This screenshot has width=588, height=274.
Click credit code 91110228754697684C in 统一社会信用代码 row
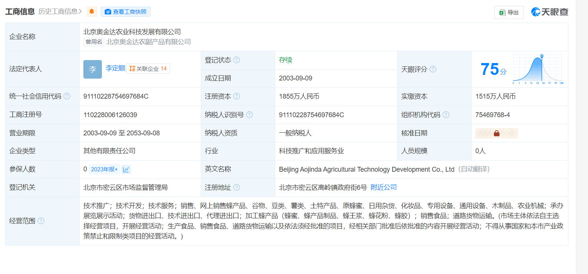point(116,96)
